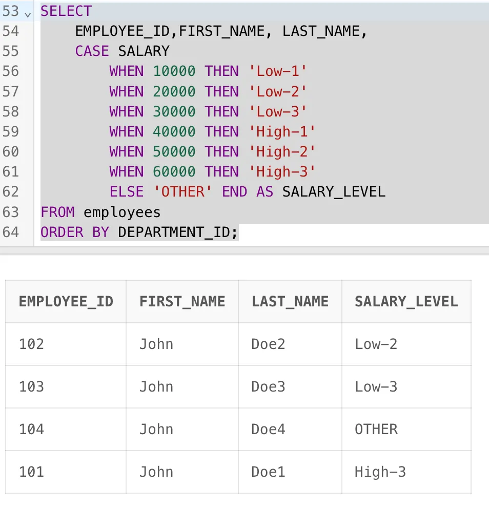Select the Low-3 result cell
This screenshot has width=489, height=506.
[x=406, y=387]
